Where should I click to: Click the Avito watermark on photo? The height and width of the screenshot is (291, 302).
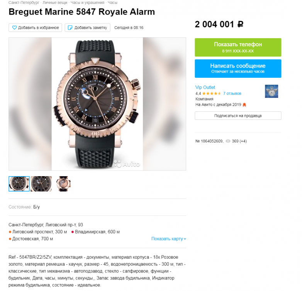tap(127, 164)
